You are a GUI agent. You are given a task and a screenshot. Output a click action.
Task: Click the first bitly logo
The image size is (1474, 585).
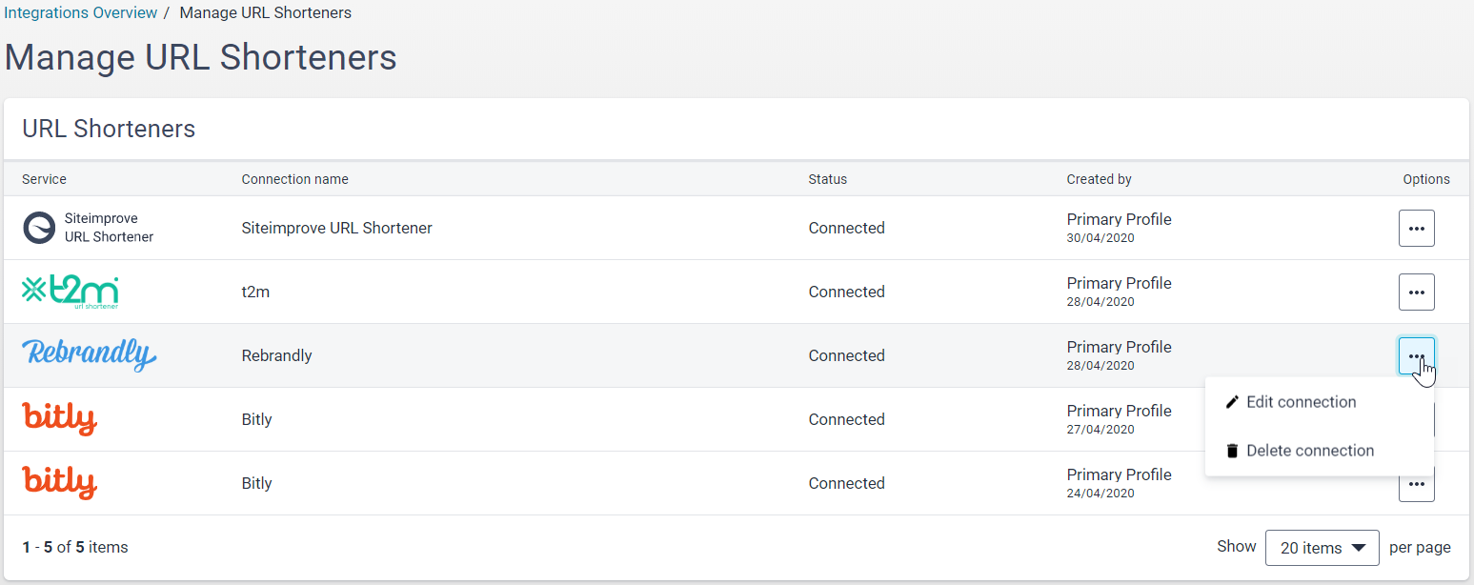[60, 419]
